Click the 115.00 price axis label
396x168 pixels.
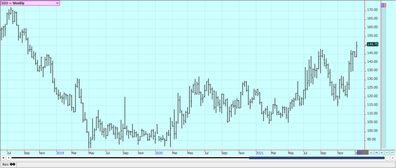372,105
